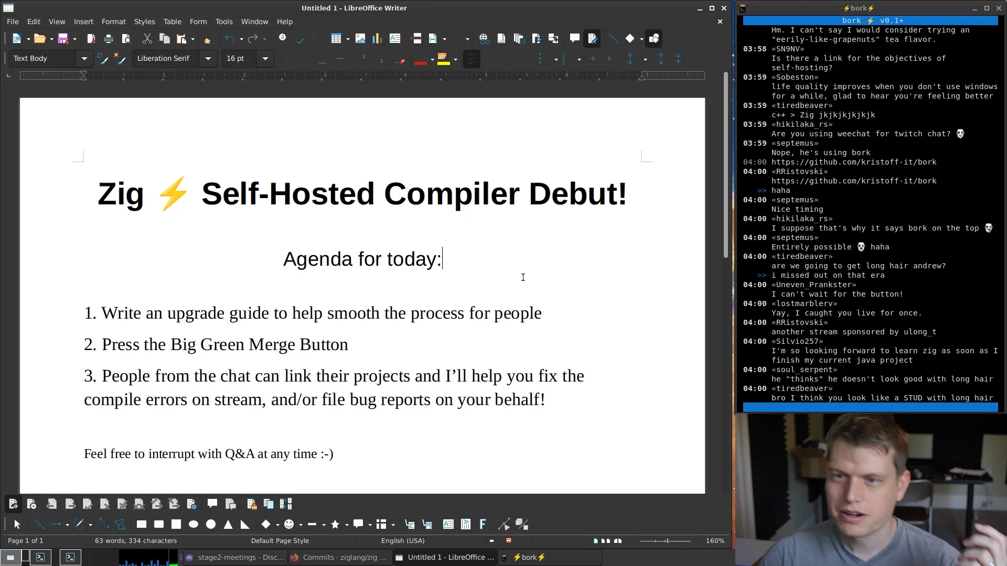Click the Insert Hyperlink globe icon
The width and height of the screenshot is (1007, 566).
tap(484, 39)
